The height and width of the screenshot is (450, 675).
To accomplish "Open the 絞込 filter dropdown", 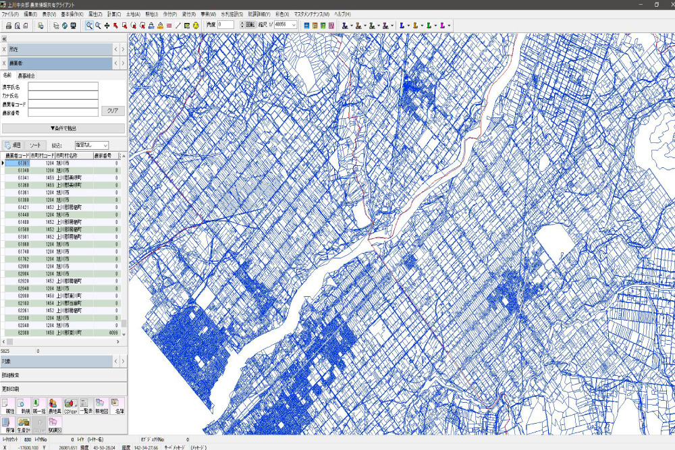I will [x=91, y=145].
